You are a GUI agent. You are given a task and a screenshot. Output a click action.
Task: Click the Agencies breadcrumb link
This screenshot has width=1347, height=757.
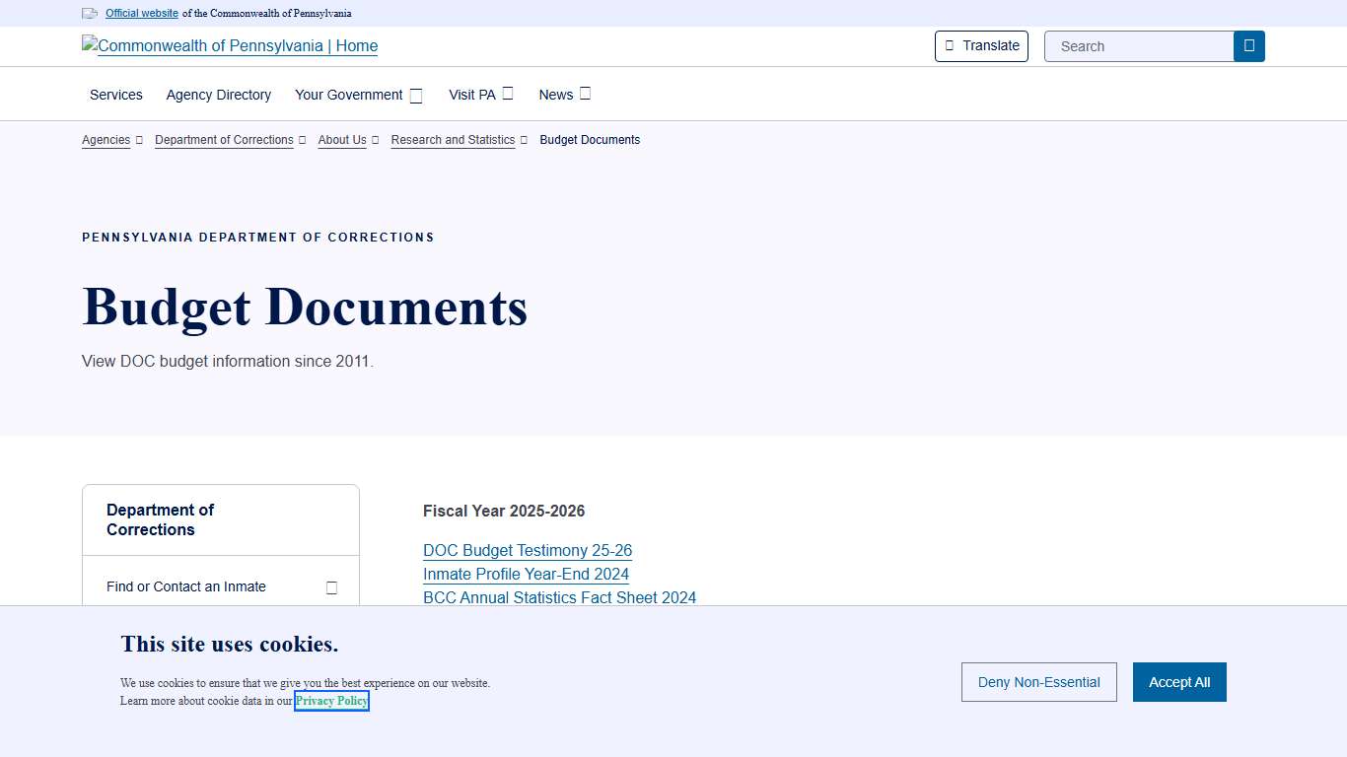pyautogui.click(x=106, y=140)
